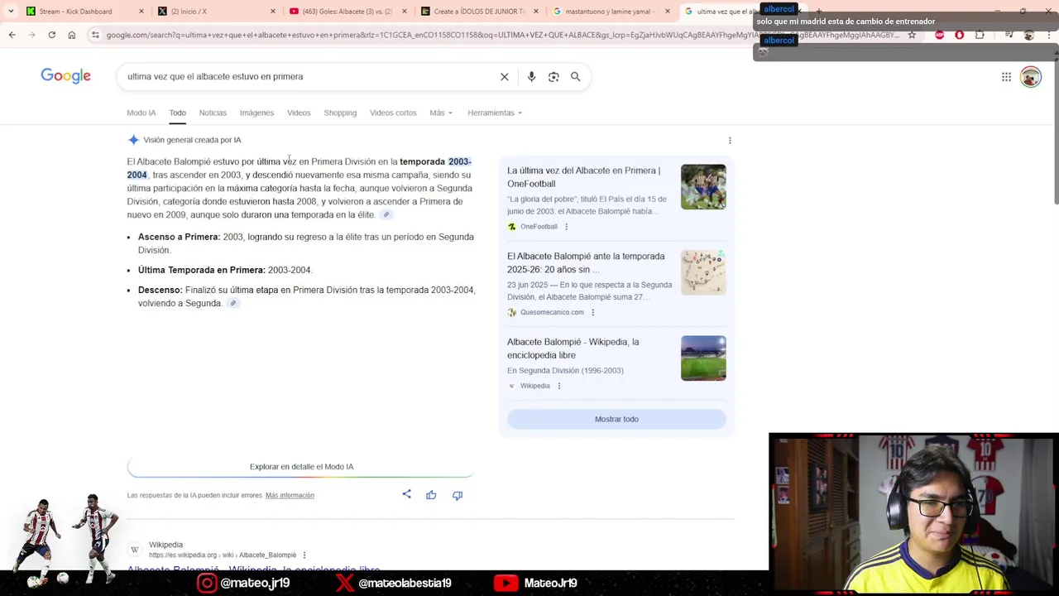Open OneFootball article thumbnail image
Image resolution: width=1059 pixels, height=596 pixels.
pyautogui.click(x=703, y=186)
